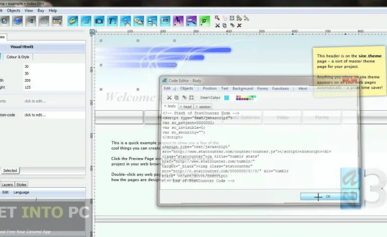The image size is (387, 237).
Task: Click the camera picture tool icon
Action: coord(99,21)
